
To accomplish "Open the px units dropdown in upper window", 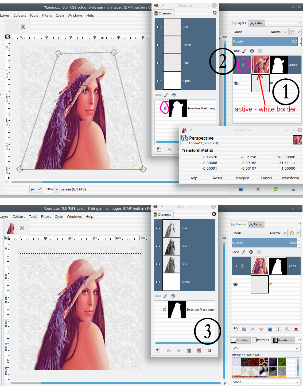I will point(36,189).
